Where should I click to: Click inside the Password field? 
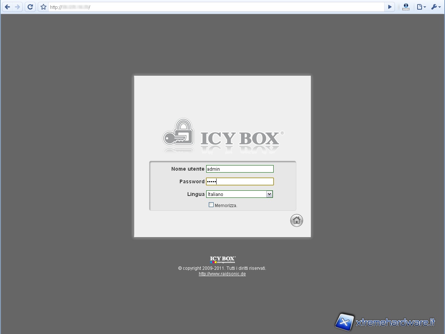tap(240, 181)
